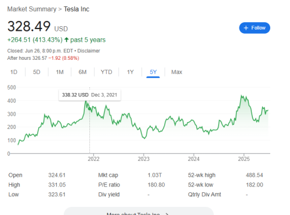Select the 1M chart range tab
290x215 pixels.
point(60,72)
